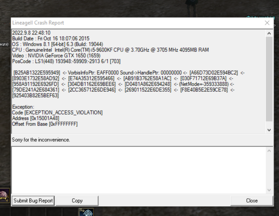Click the Build Date line in log

coord(51,38)
